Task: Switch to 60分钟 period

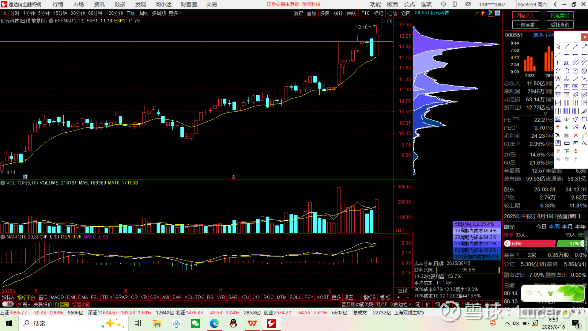Action: tap(95, 13)
